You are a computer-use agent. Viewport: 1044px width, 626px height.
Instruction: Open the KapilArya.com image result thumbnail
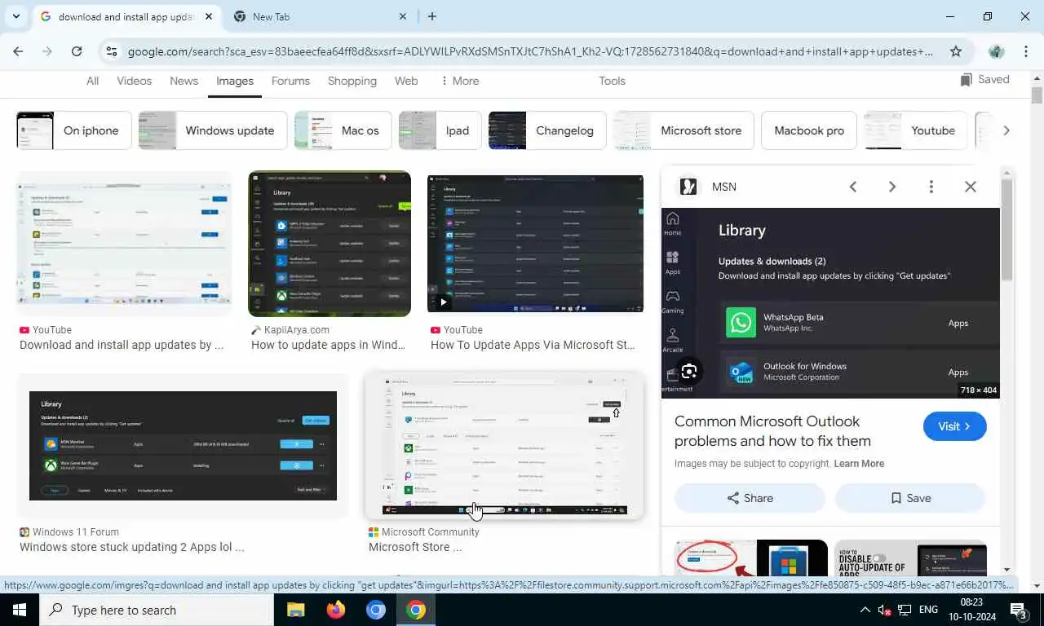coord(330,244)
